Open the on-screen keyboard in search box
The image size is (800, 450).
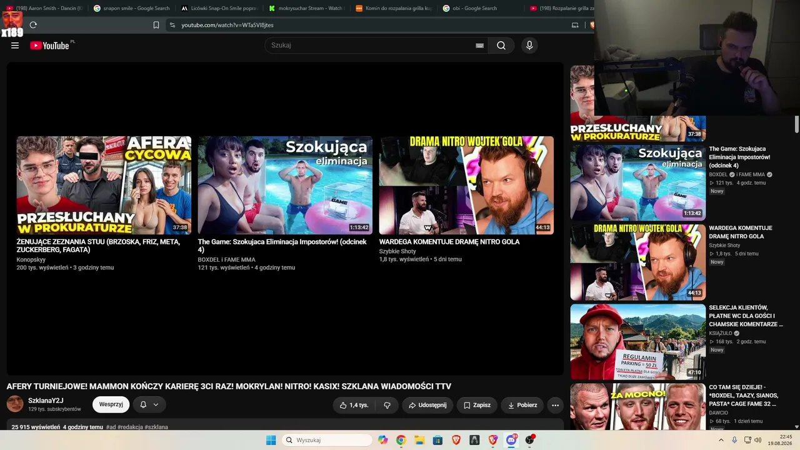(x=479, y=46)
